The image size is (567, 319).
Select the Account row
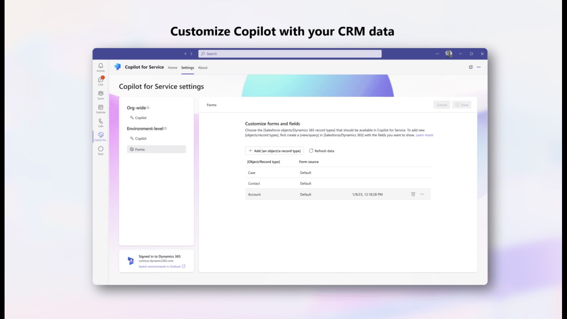338,194
